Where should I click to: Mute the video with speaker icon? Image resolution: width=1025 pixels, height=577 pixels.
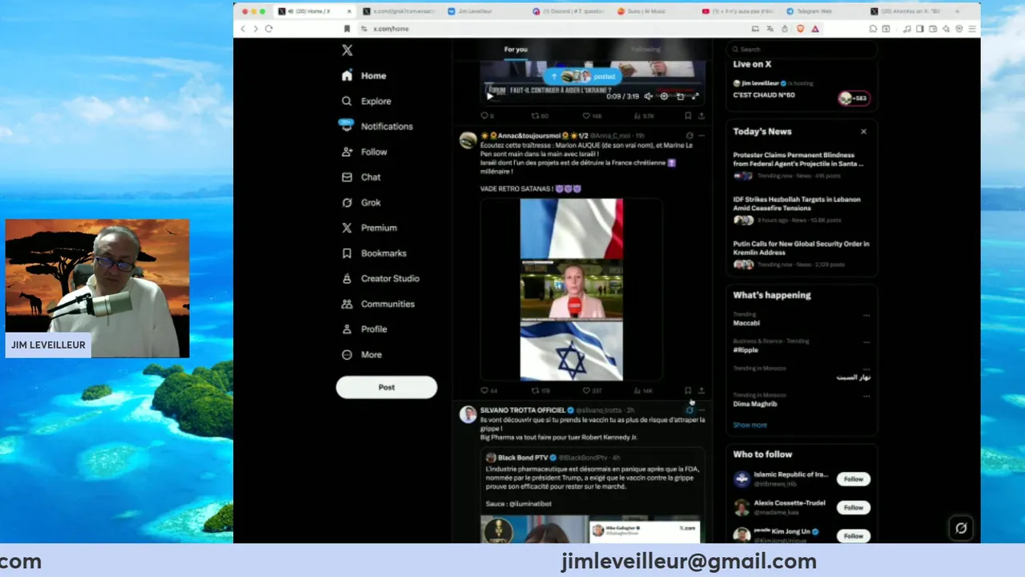coord(649,96)
